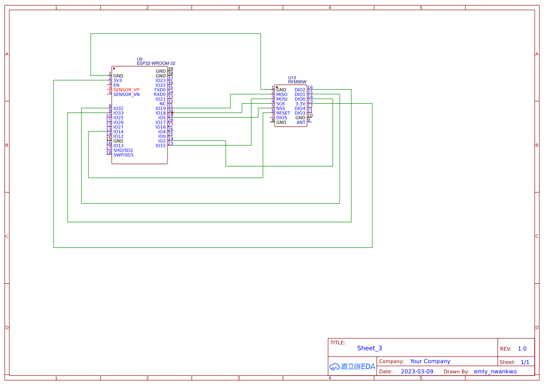Select the SENSOR_VP pin on U9
544x385 pixels.
(126, 89)
